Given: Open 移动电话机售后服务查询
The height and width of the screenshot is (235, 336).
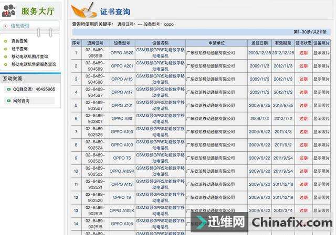Looking at the screenshot, I should click(x=34, y=64).
